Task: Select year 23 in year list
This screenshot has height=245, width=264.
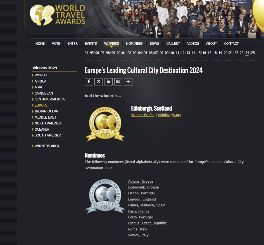Action: tap(242, 53)
